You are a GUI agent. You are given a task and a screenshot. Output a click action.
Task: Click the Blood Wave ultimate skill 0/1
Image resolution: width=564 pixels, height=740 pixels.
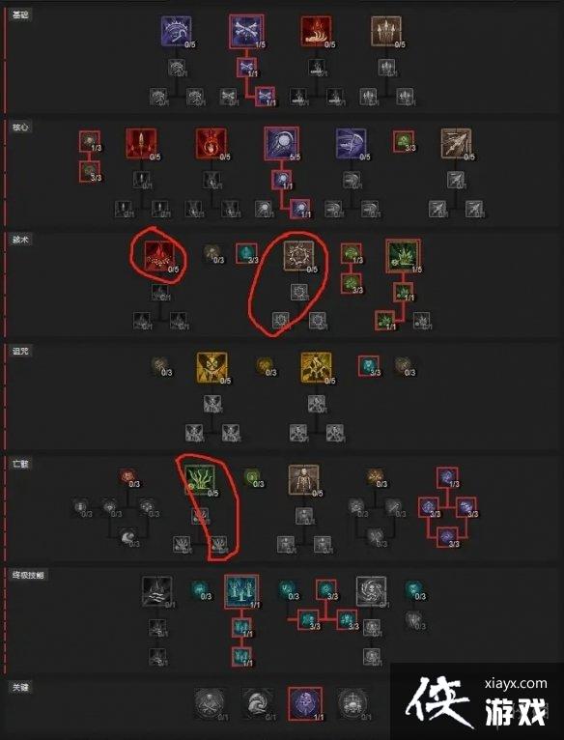pos(157,591)
